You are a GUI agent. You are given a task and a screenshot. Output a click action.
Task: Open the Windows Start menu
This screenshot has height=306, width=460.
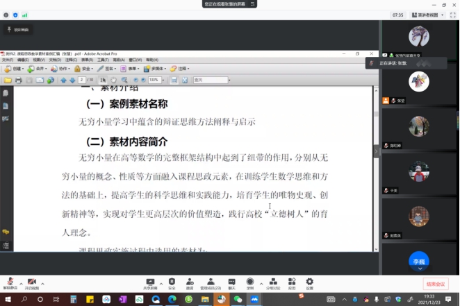point(8,298)
